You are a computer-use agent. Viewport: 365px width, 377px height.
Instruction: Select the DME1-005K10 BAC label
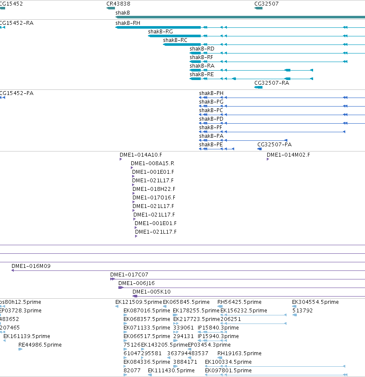151,292
